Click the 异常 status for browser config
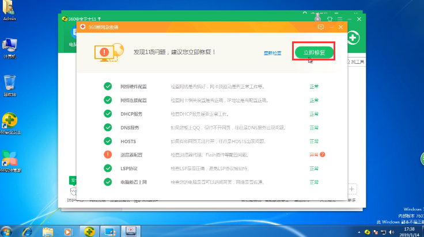The height and width of the screenshot is (237, 424). click(x=314, y=155)
